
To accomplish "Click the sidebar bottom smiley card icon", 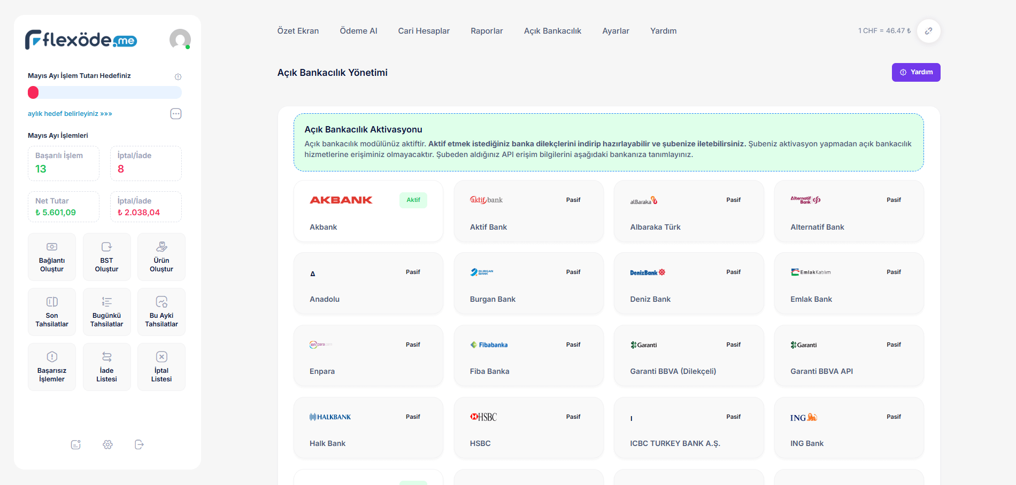I will tap(76, 444).
